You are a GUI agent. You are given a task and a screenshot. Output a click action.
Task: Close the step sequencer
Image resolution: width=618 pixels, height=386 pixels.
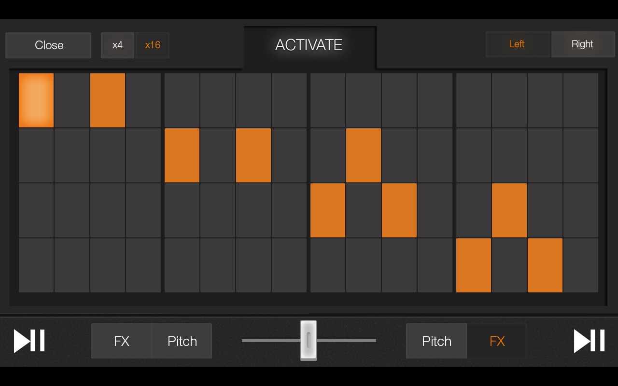point(48,45)
